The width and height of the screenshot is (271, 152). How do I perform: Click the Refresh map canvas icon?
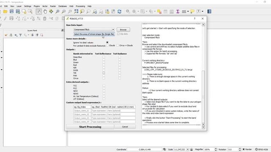tap(119, 11)
